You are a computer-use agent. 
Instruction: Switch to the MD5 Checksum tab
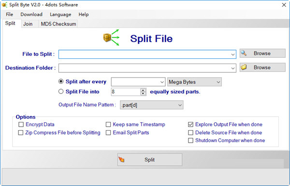pos(58,24)
